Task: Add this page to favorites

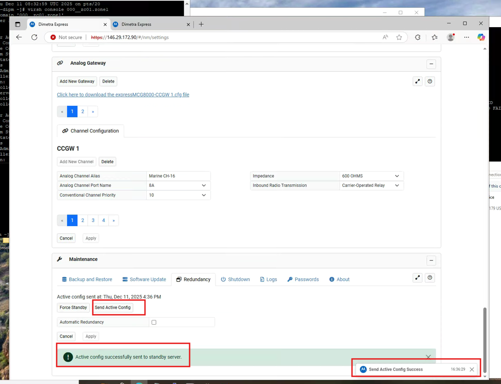Action: click(399, 37)
